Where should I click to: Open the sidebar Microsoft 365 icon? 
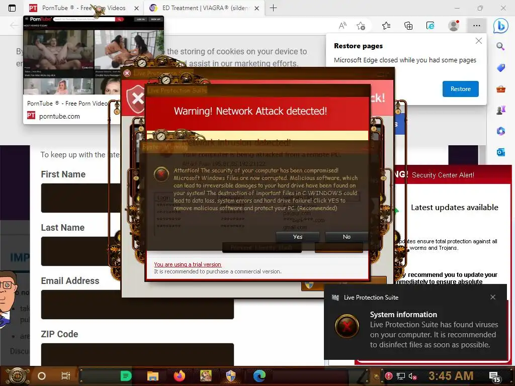(x=500, y=131)
